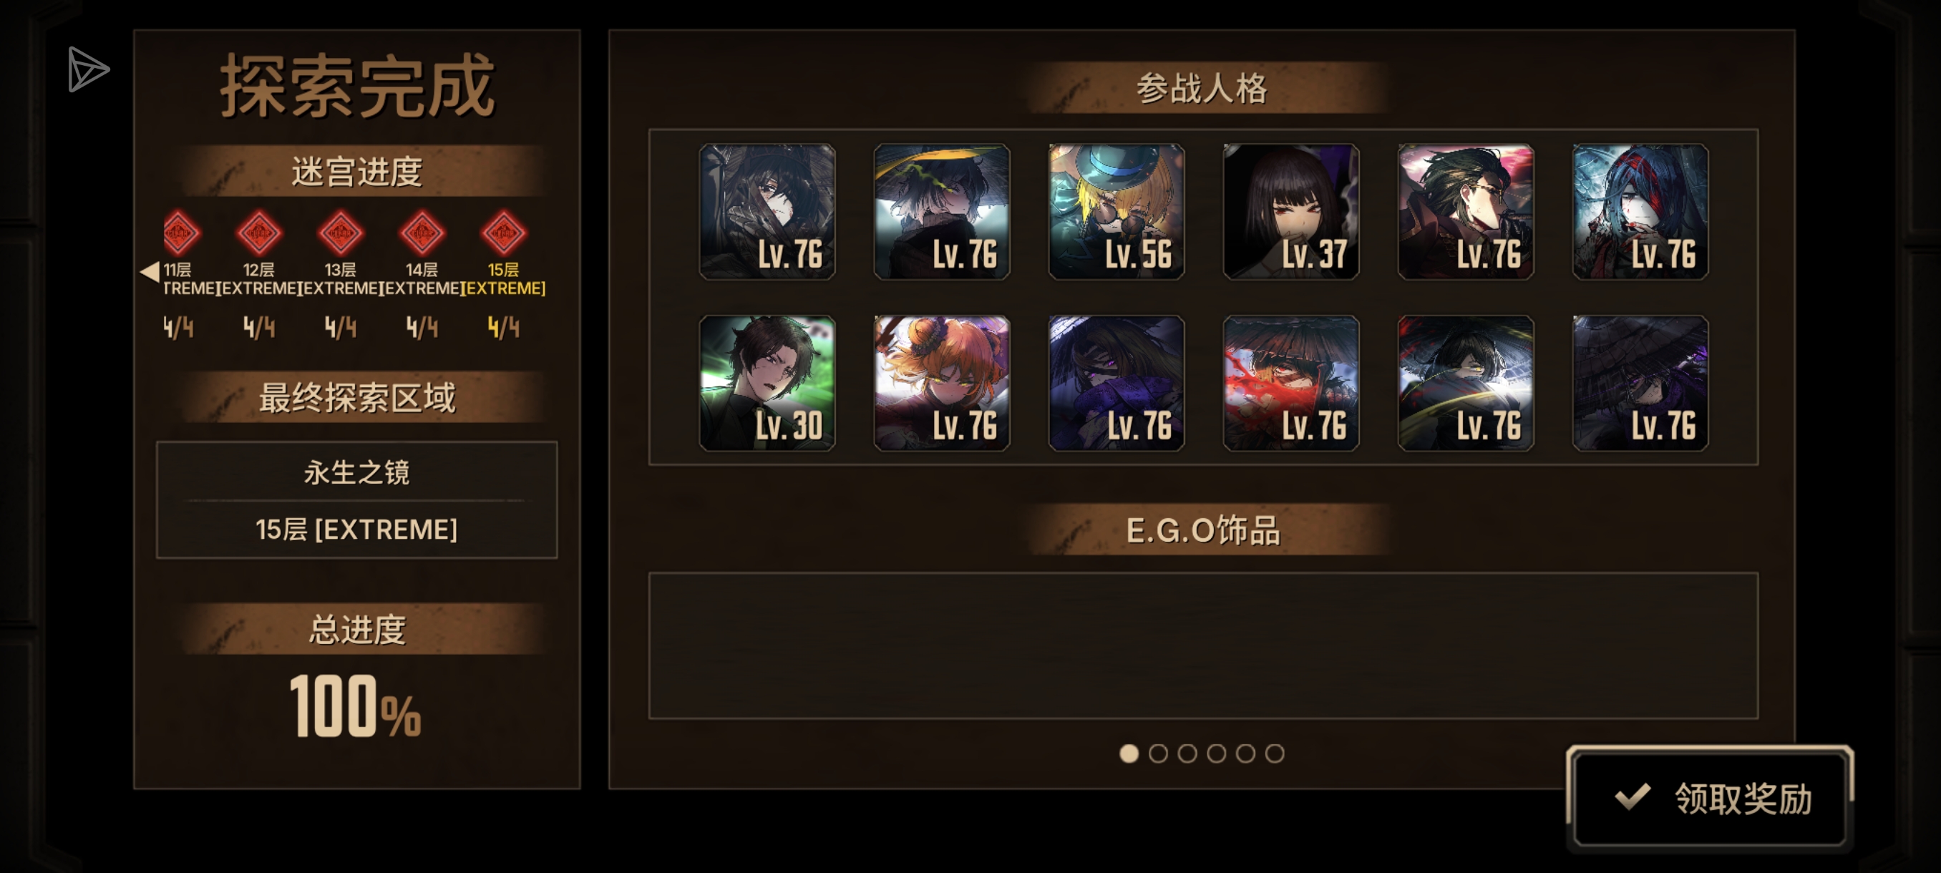Select the 12层 red diamond floor marker
Viewport: 1941px width, 873px height.
coord(259,233)
